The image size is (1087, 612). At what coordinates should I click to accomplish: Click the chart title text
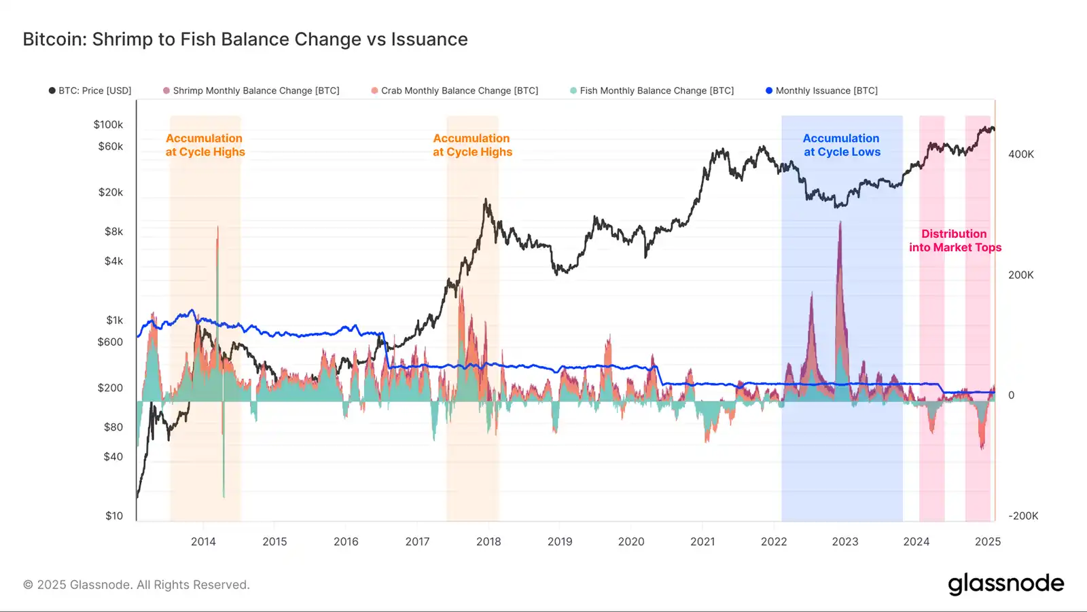245,39
